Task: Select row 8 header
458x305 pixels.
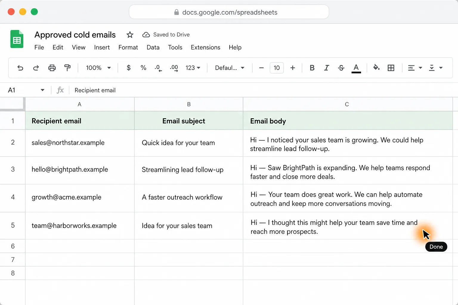Action: click(x=13, y=273)
